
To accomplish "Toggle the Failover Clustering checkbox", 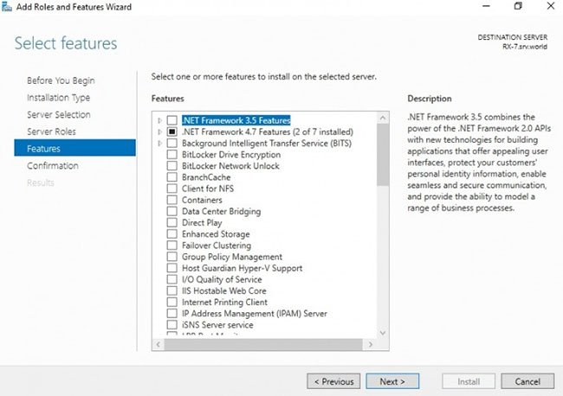I will pos(172,246).
